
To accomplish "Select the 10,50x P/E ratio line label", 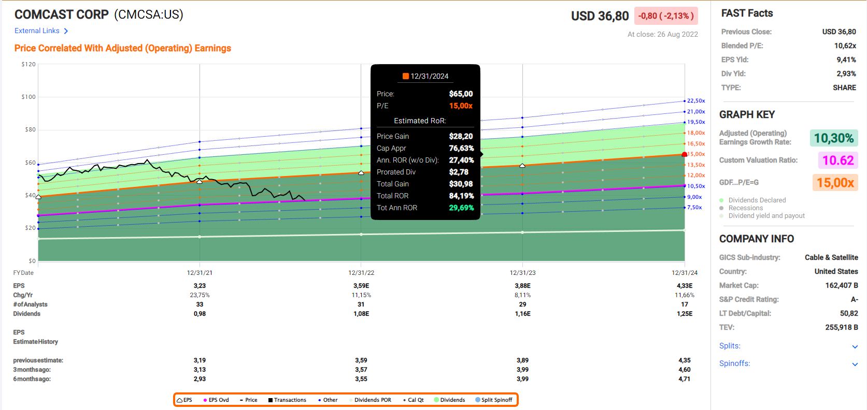I will click(695, 186).
